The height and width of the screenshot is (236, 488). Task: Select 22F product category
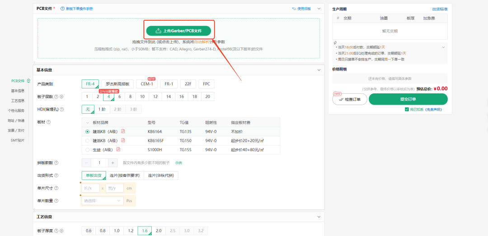[188, 84]
